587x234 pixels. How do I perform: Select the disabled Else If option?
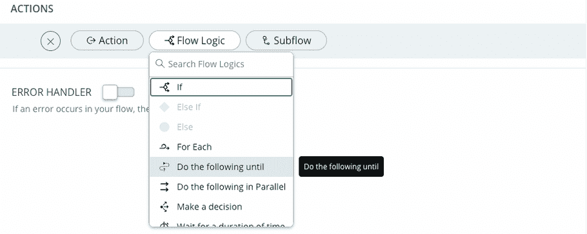[221, 107]
